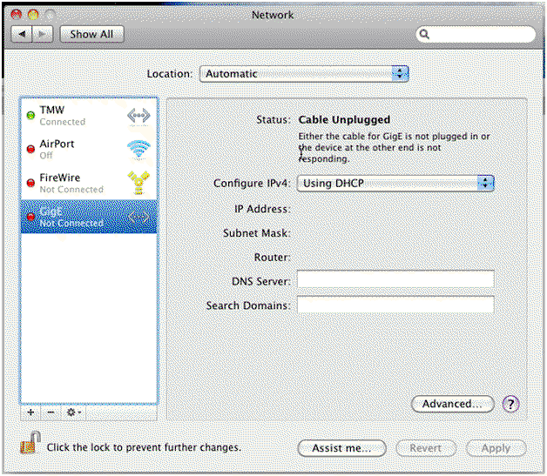Click the red status dot for AirPort
Viewport: 547px width, 476px height.
tap(30, 149)
